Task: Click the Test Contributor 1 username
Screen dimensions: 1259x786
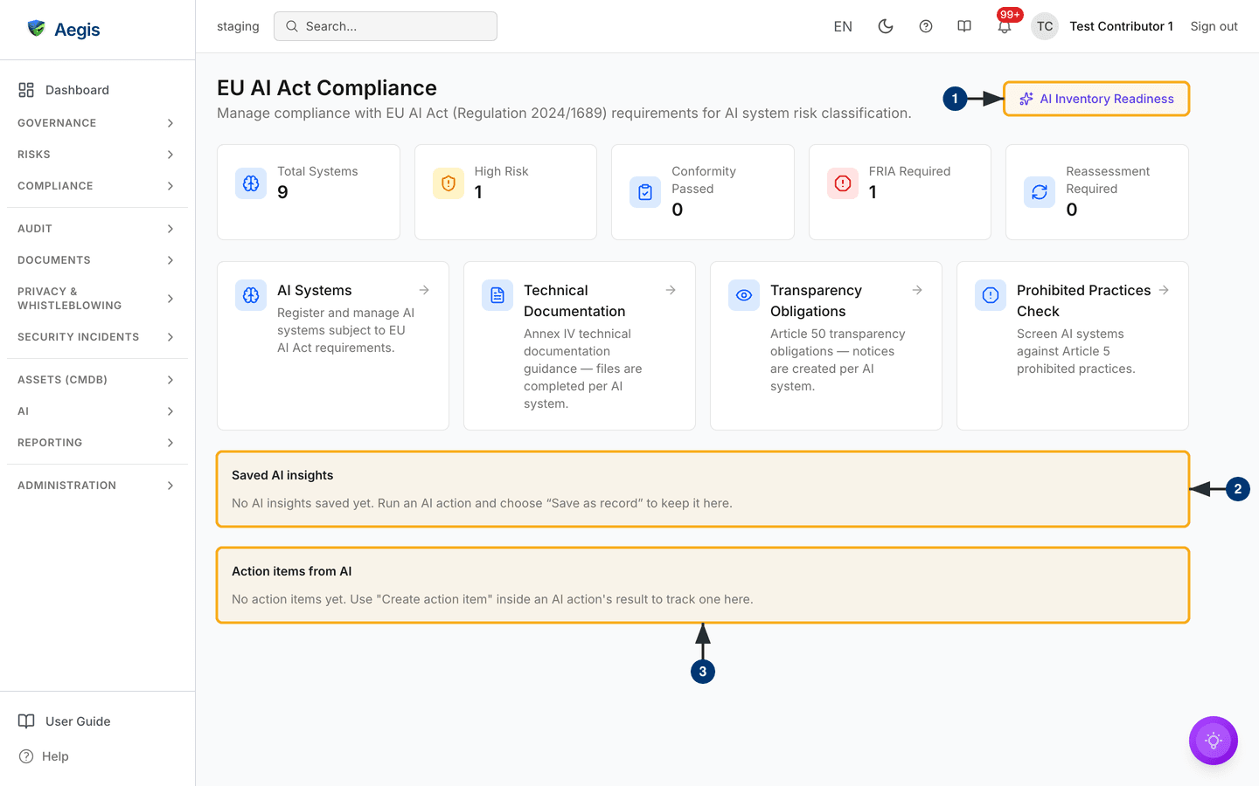Action: pyautogui.click(x=1121, y=26)
